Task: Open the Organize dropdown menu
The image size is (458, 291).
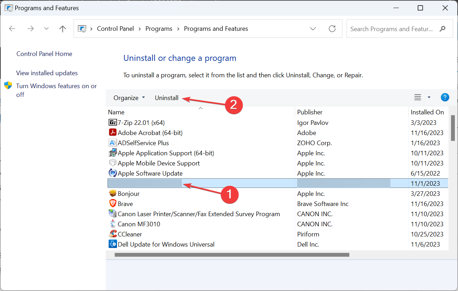Action: pyautogui.click(x=129, y=98)
